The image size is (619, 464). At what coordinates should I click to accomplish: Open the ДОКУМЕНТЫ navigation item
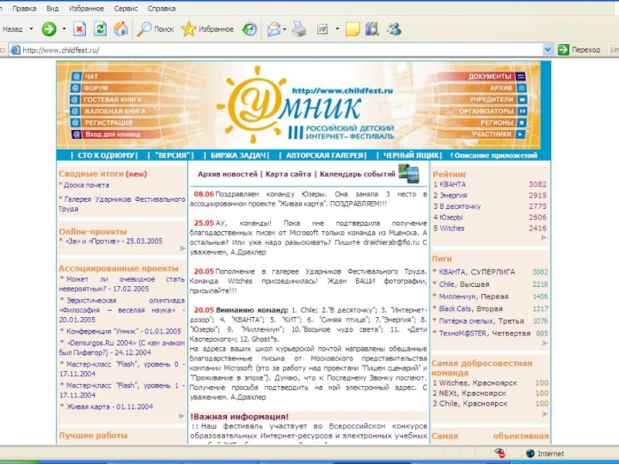tap(489, 77)
